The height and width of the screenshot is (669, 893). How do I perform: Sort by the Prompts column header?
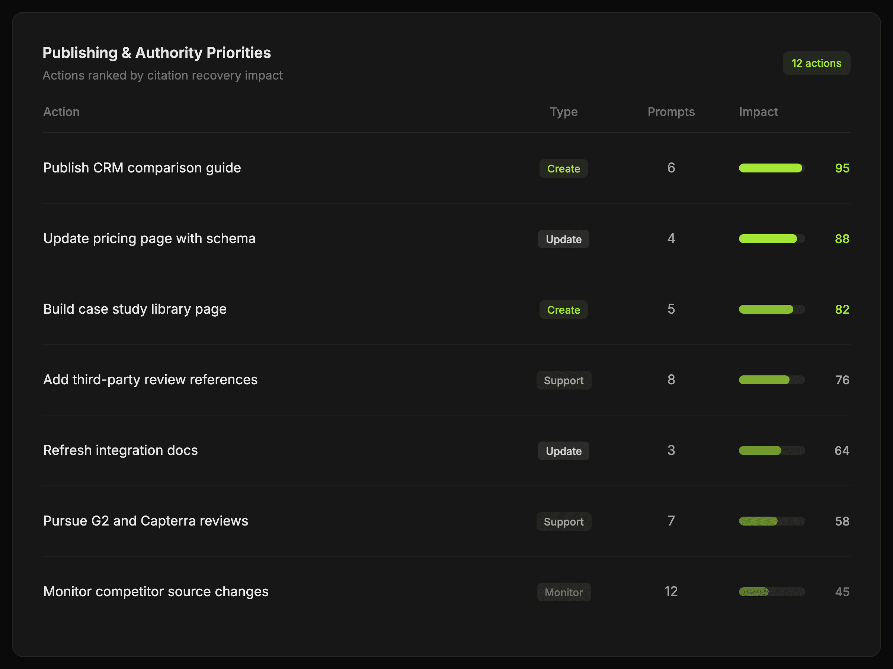pos(670,112)
